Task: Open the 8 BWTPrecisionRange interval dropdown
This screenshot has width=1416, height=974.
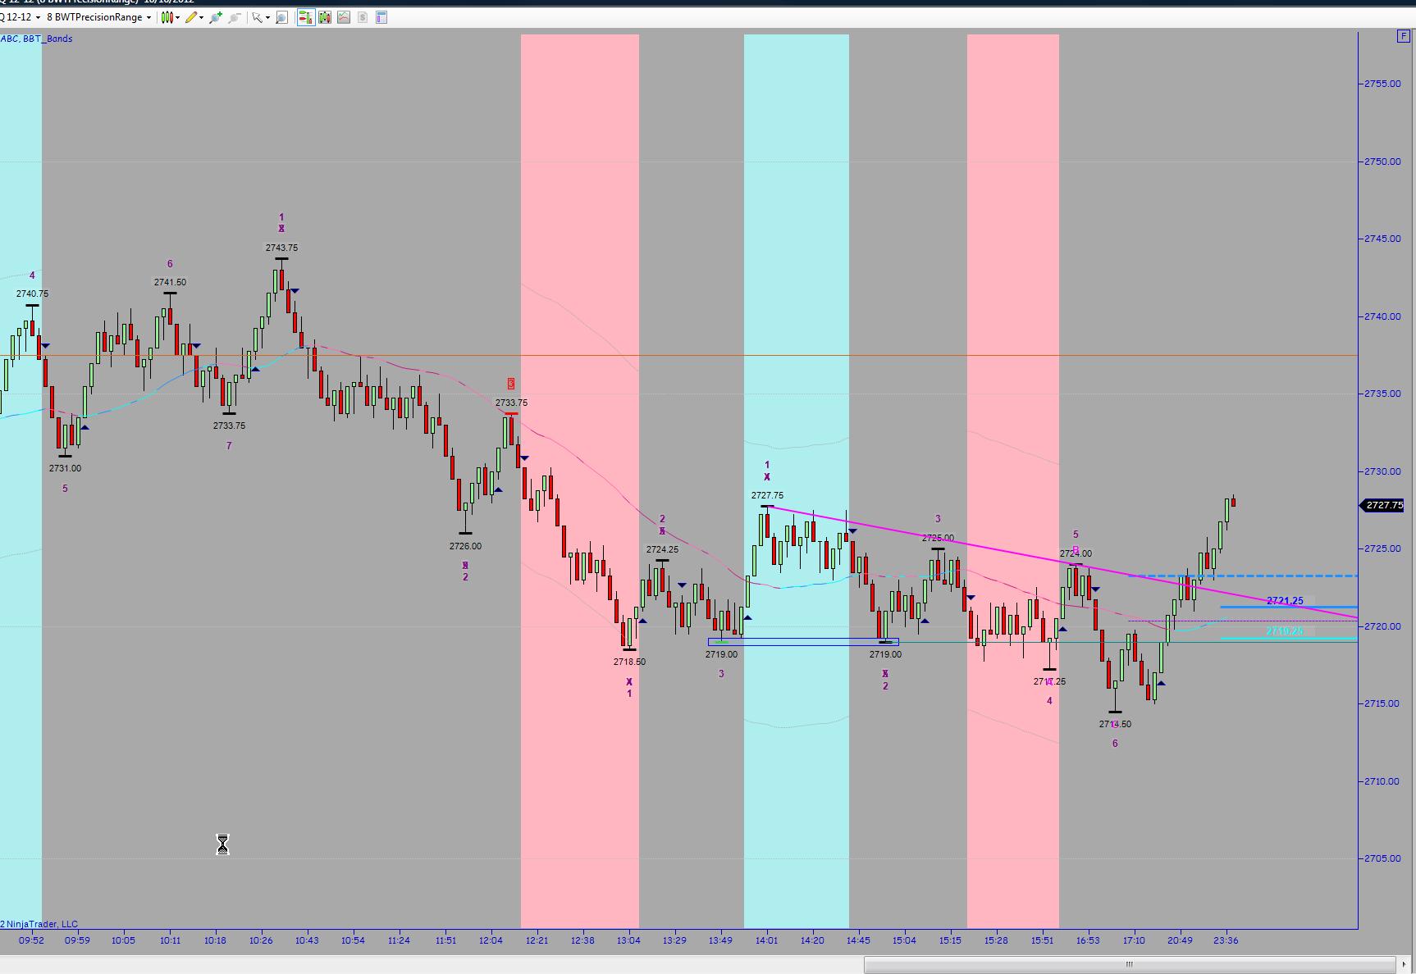Action: (x=99, y=17)
